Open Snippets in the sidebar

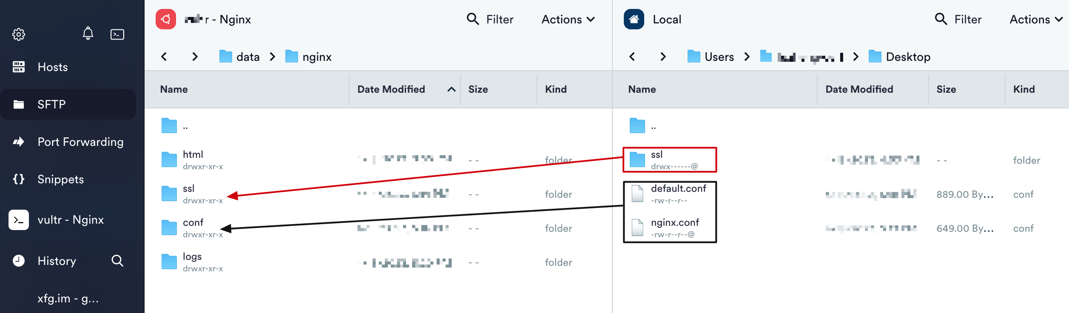click(60, 179)
